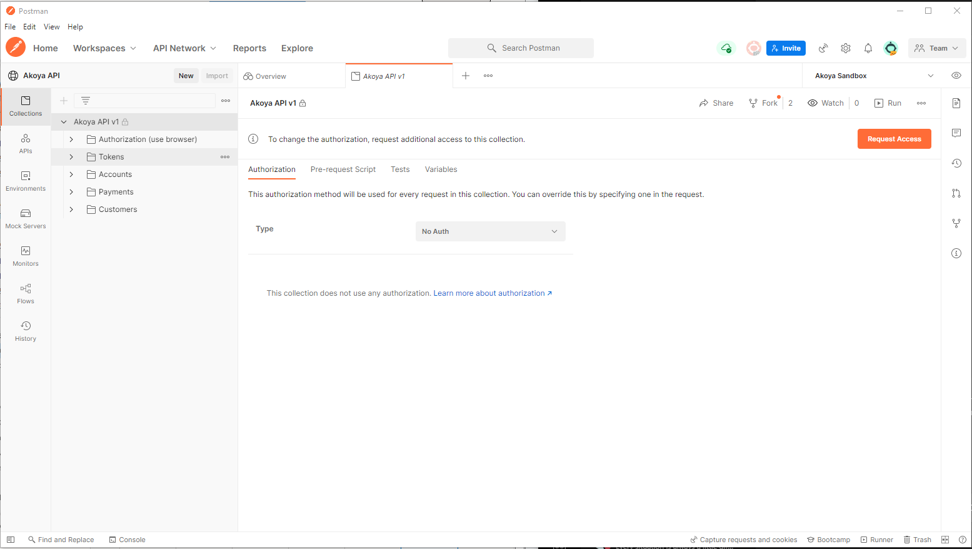Open a new tab with the plus icon
Image resolution: width=972 pixels, height=549 pixels.
466,76
